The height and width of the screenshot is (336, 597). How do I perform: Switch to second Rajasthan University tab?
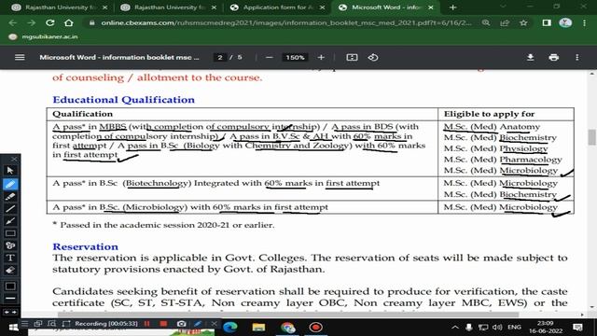pyautogui.click(x=168, y=7)
